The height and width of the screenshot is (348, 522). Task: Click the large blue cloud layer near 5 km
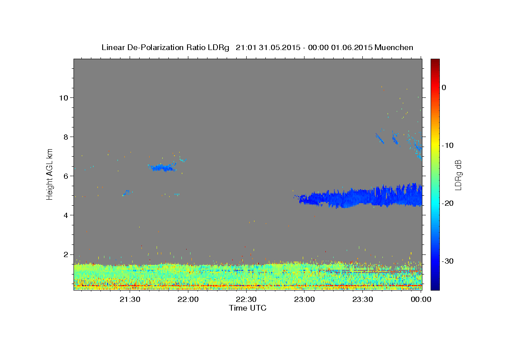361,196
